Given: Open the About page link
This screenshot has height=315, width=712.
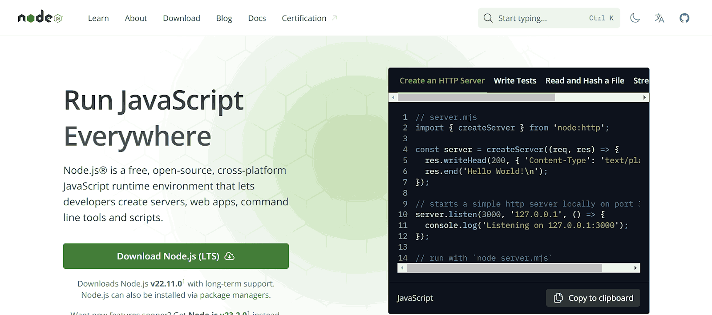Looking at the screenshot, I should (x=136, y=18).
